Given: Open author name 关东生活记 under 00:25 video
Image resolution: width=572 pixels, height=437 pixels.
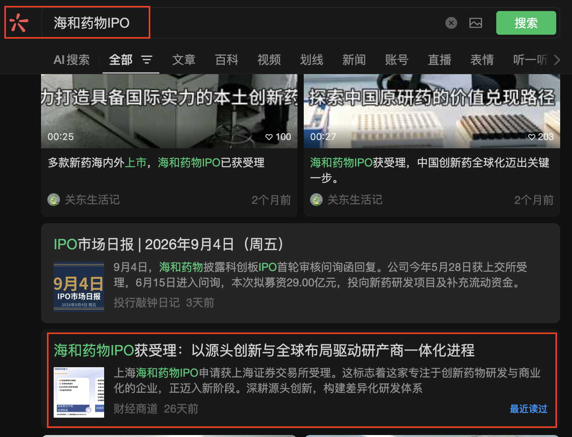Looking at the screenshot, I should tap(92, 200).
